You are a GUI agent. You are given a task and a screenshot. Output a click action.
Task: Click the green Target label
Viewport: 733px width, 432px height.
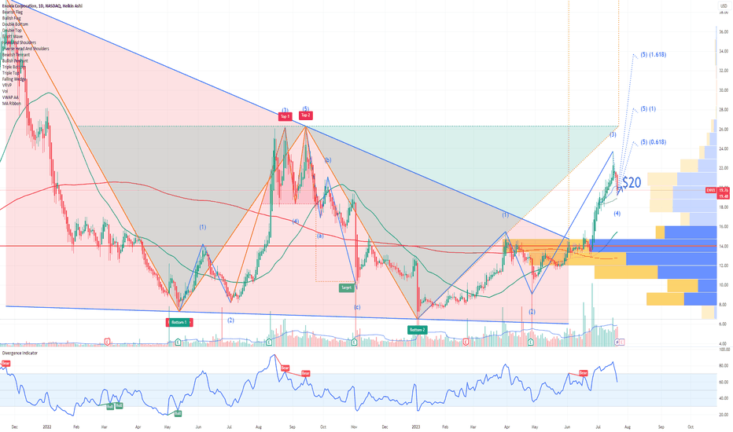tap(346, 287)
